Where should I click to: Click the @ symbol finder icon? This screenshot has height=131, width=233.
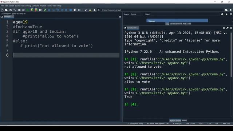[x=23, y=10]
